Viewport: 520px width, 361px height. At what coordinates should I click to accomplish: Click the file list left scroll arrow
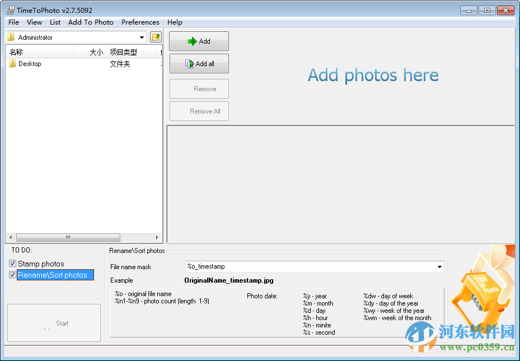coord(11,237)
